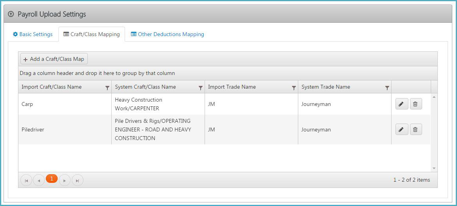Click Journeyman in the Piledriver row
The width and height of the screenshot is (457, 206).
pyautogui.click(x=345, y=129)
